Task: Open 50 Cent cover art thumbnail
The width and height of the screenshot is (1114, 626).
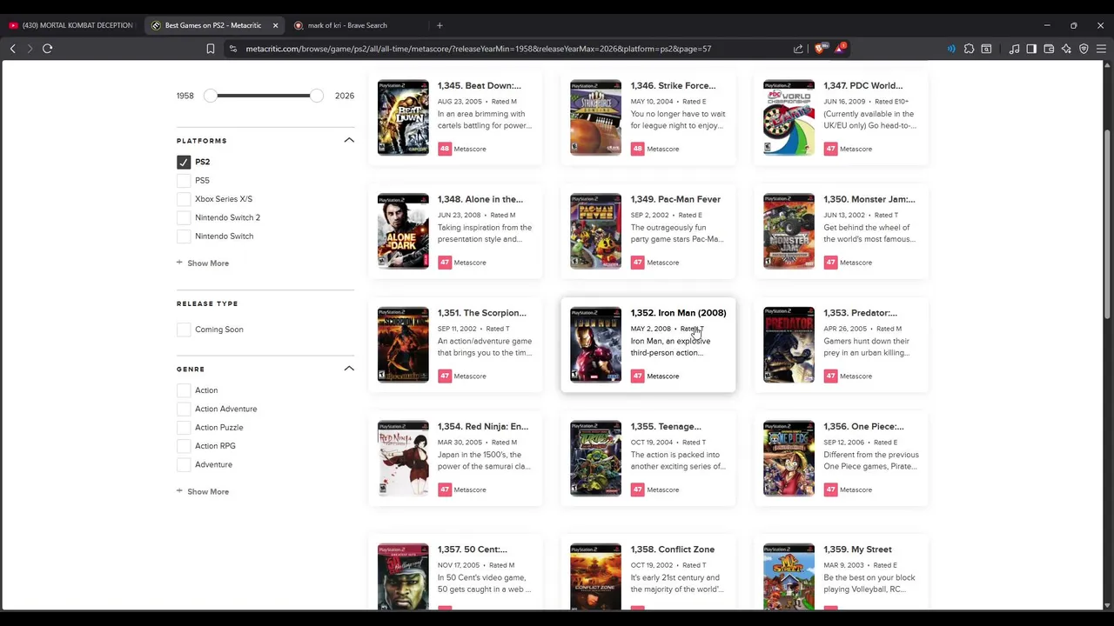Action: tap(403, 576)
